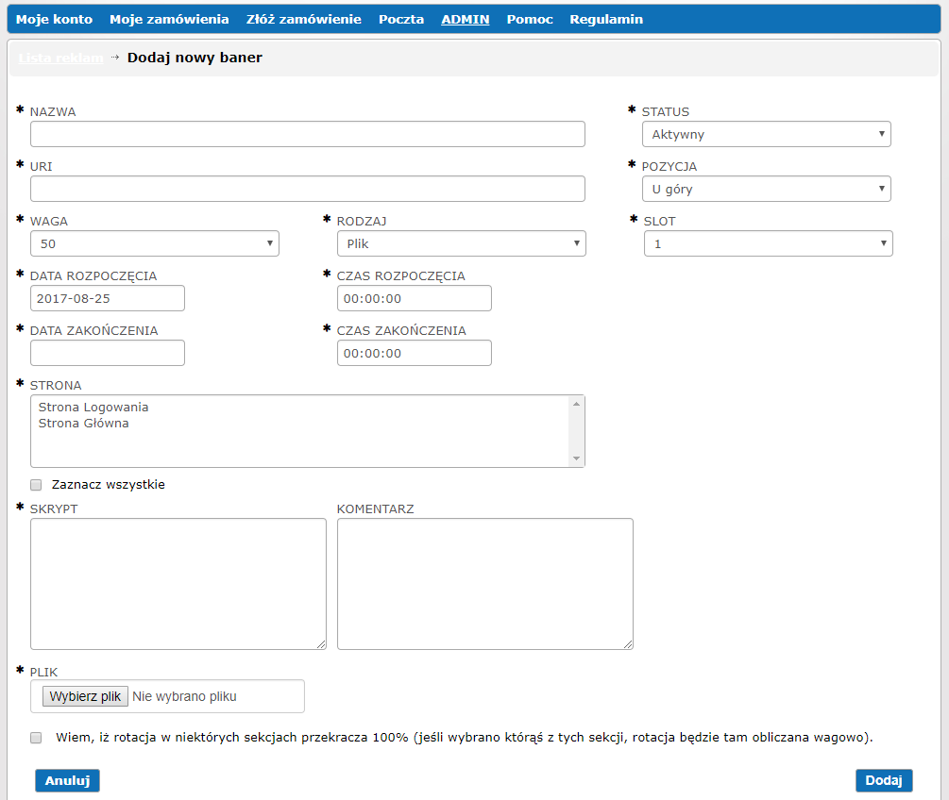Screen dimensions: 949x800
Task: Click the Wybierz plik file button
Action: pos(85,696)
